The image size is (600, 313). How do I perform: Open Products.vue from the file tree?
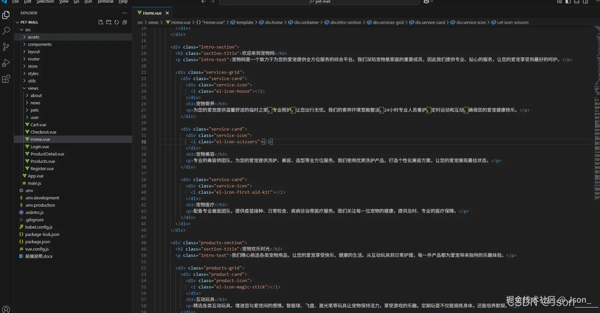click(43, 161)
